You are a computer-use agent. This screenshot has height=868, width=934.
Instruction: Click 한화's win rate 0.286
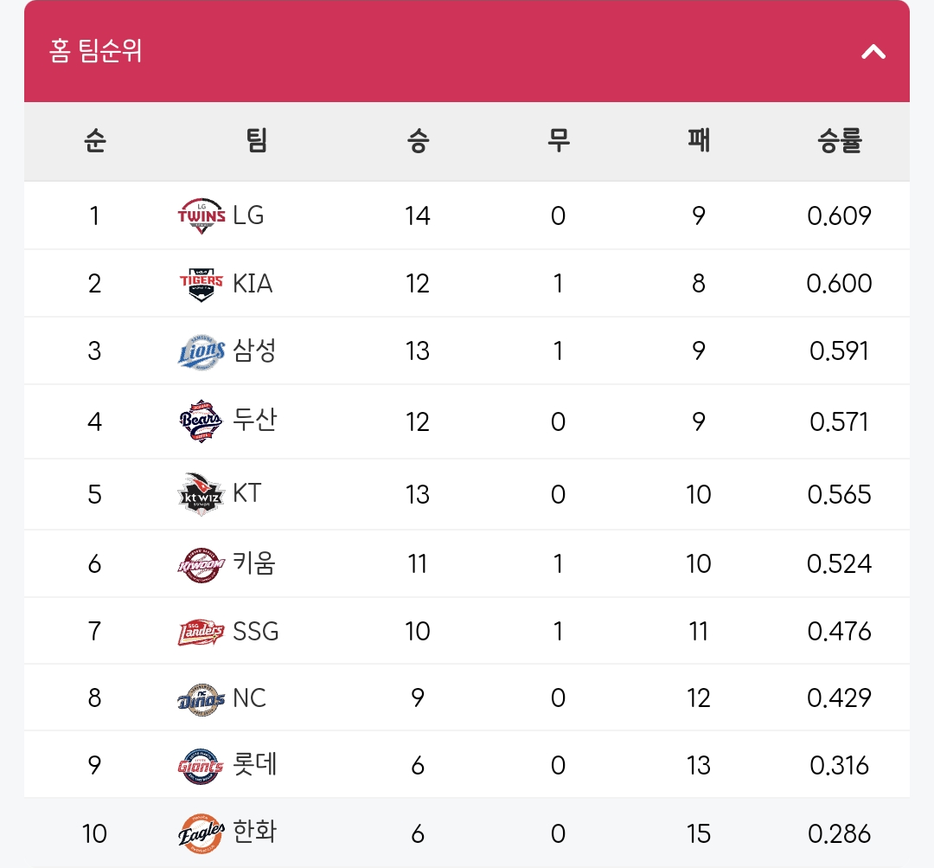[839, 834]
